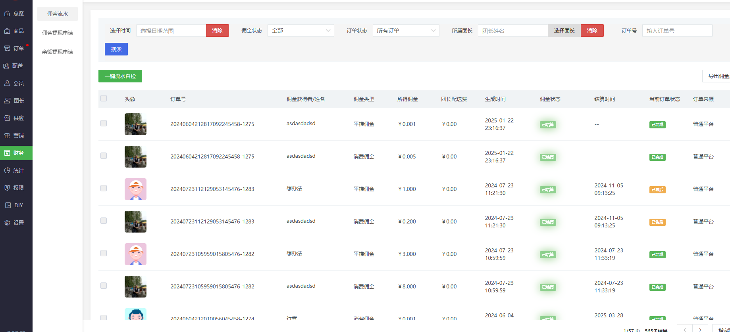Viewport: 730px width, 332px height.
Task: Select the 配送 delivery icon in sidebar
Action: [6, 66]
